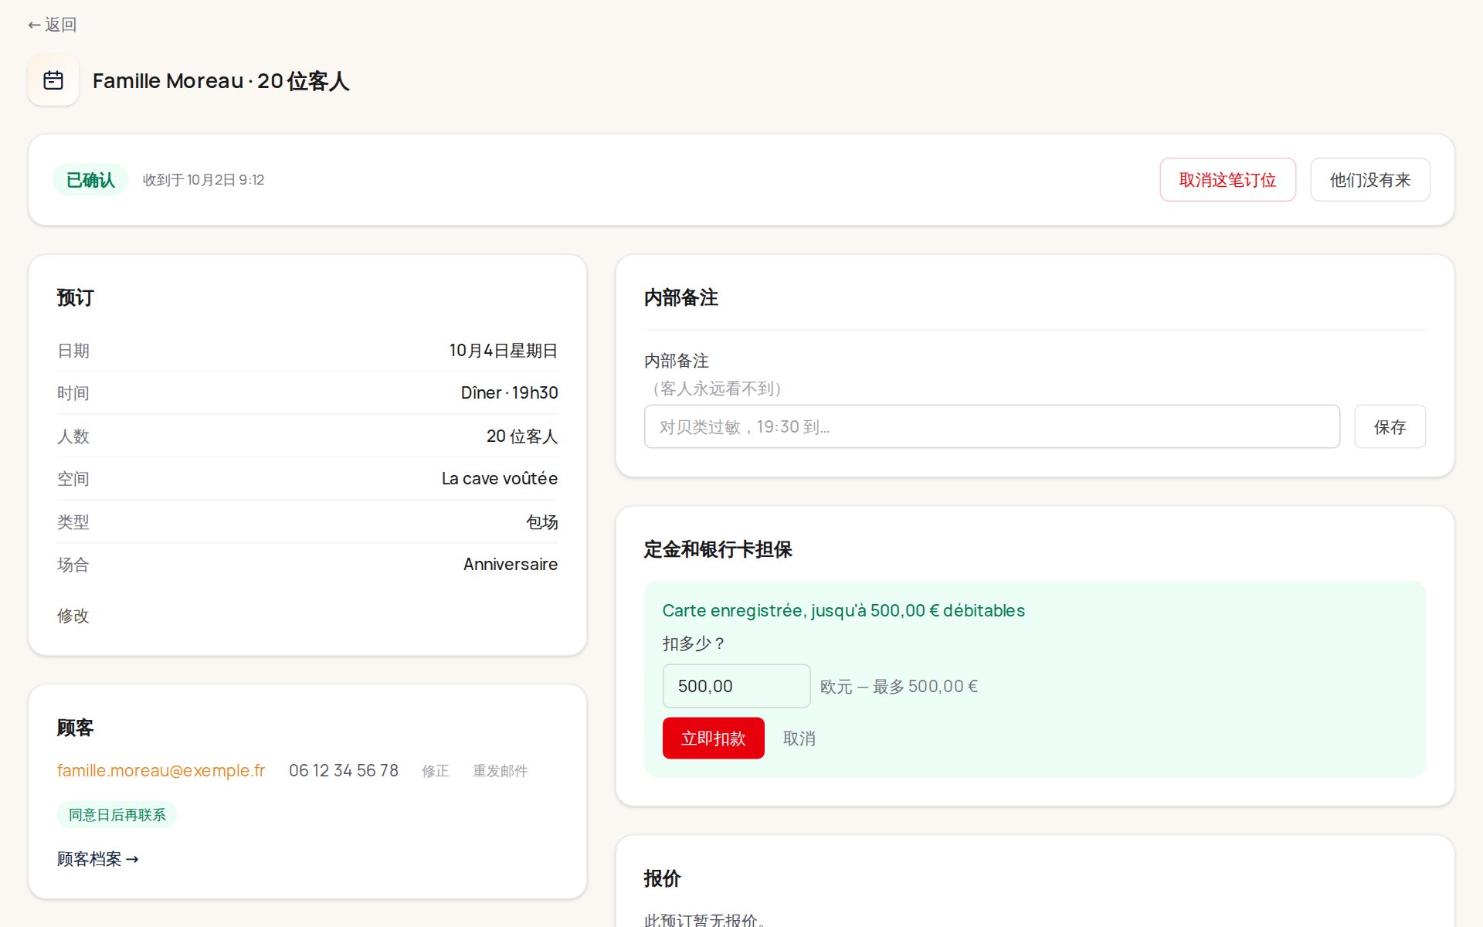This screenshot has width=1483, height=927.
Task: Focus the 内部备注 text input field
Action: click(x=992, y=426)
